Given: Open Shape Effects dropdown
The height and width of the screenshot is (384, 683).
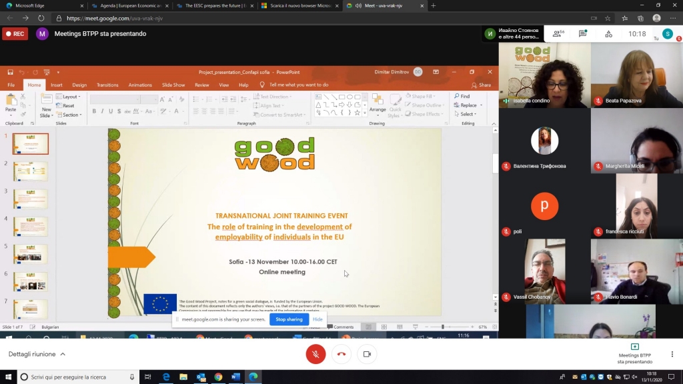Looking at the screenshot, I should [x=424, y=114].
